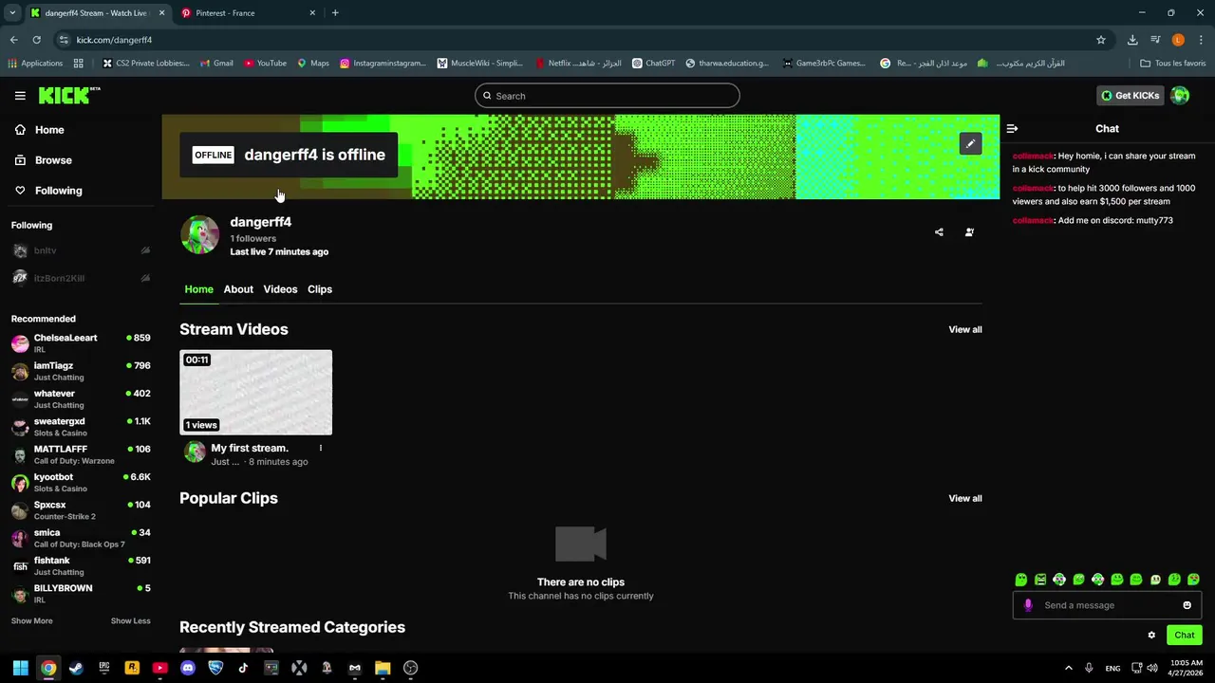
Task: Open Steam from the taskbar
Action: tap(76, 668)
